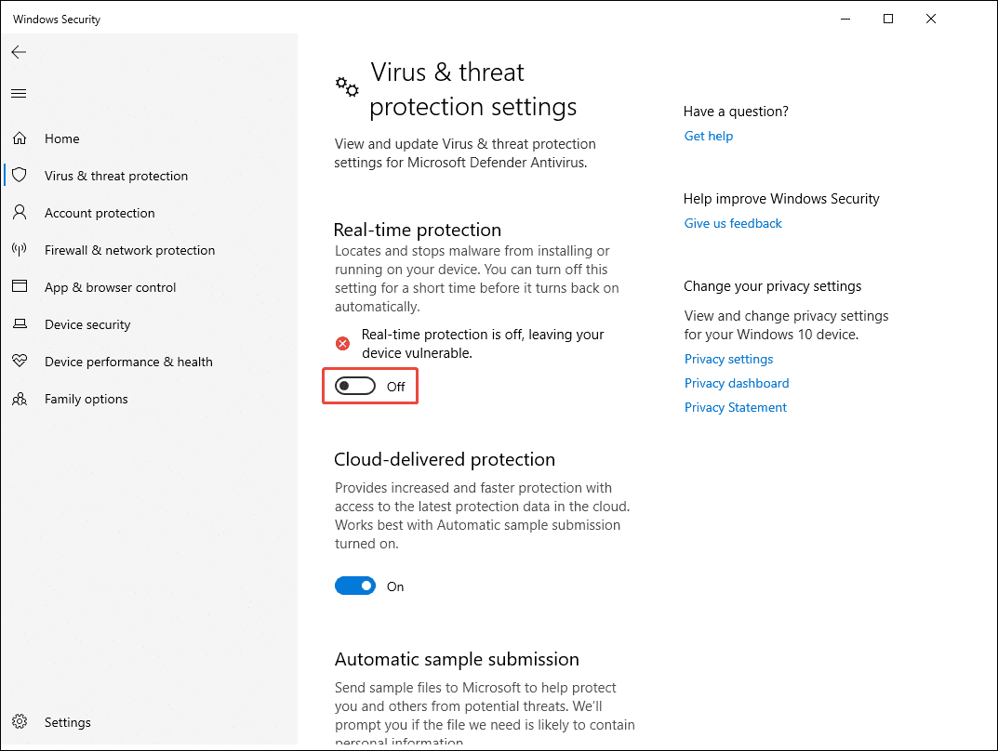Open Device performance & health
The height and width of the screenshot is (751, 998).
point(20,361)
